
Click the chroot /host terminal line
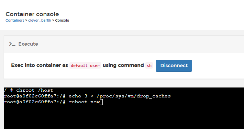(x=29, y=90)
